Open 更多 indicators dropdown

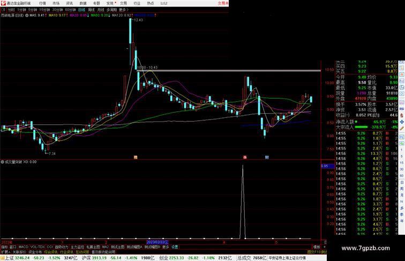(166, 247)
